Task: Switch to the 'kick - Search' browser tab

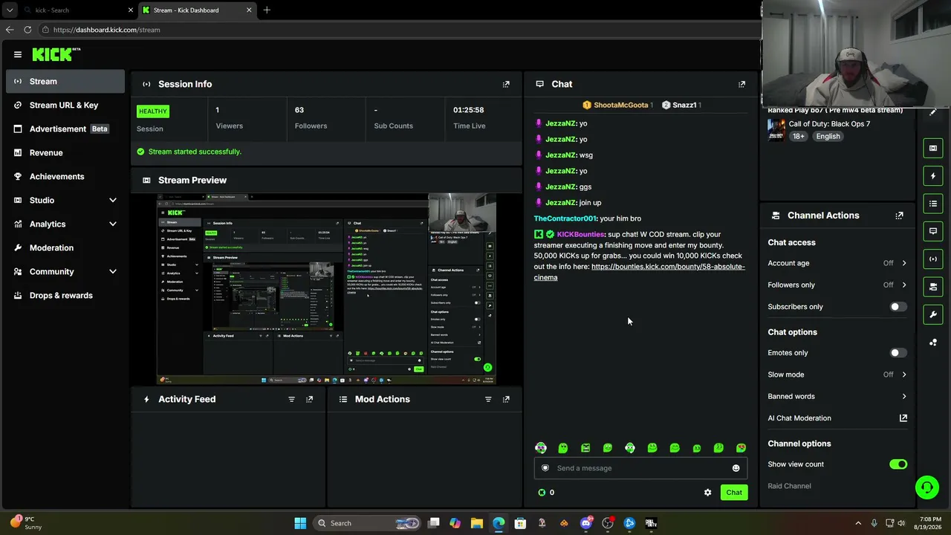Action: click(78, 10)
